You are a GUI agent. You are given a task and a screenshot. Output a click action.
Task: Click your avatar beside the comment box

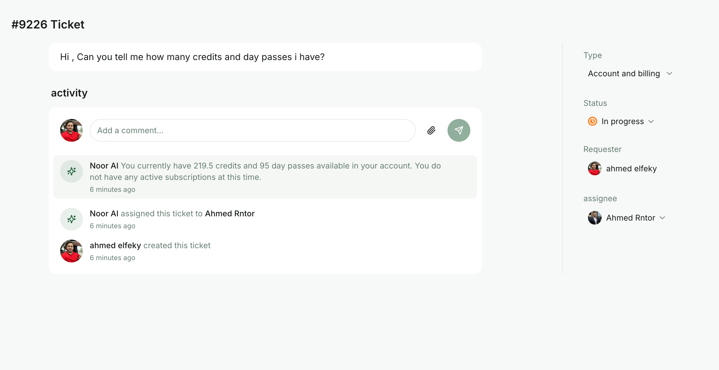click(x=72, y=130)
